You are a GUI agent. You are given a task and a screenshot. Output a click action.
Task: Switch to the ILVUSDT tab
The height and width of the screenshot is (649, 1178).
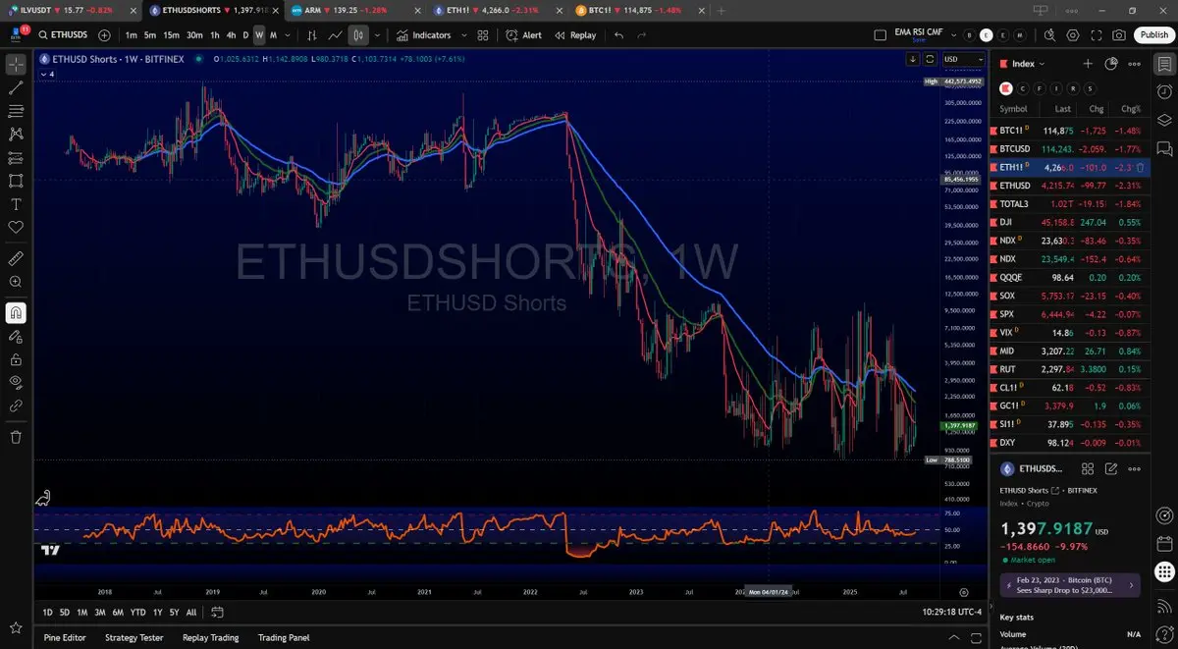point(71,10)
